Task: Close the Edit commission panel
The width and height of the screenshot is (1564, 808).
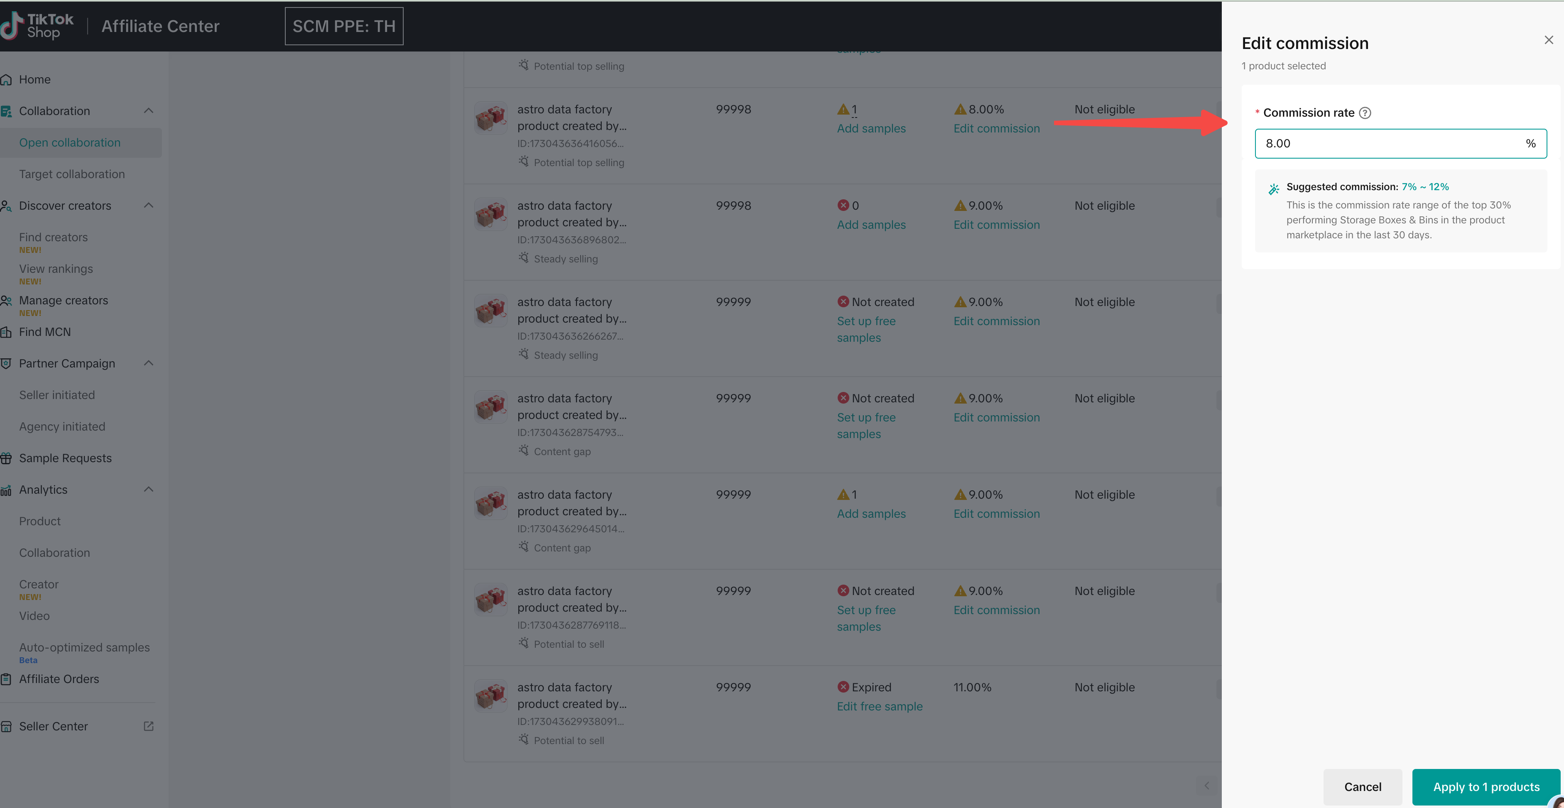Action: coord(1549,40)
